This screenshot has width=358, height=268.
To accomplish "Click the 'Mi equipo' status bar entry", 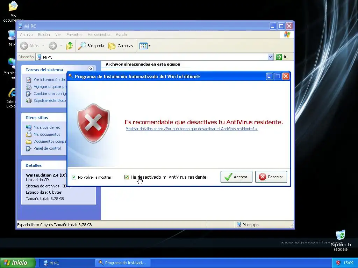I will coord(248,225).
